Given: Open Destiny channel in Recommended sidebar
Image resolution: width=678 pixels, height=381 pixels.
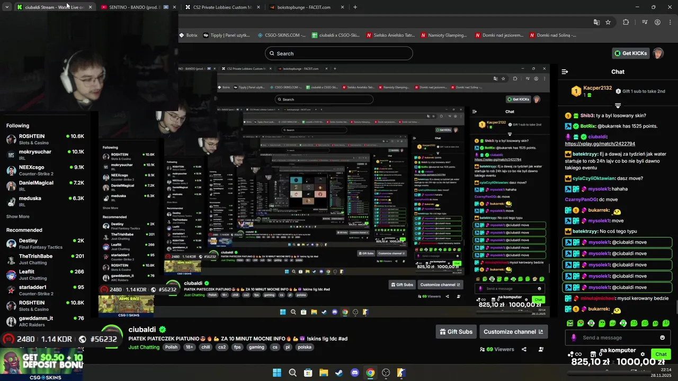Looking at the screenshot, I should point(45,243).
